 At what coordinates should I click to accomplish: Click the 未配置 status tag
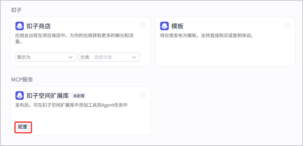79,96
